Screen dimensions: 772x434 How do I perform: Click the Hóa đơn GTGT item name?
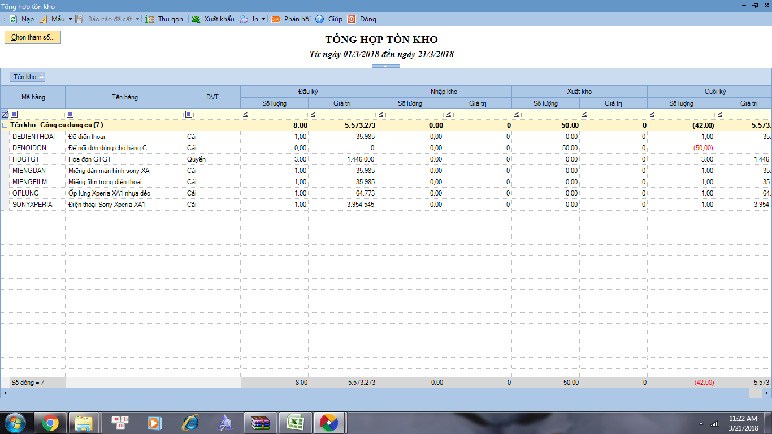click(x=90, y=159)
